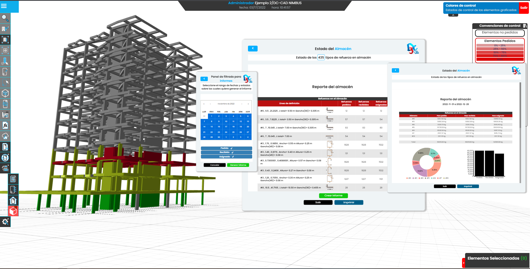Collapse the Colores de control panel chevron
This screenshot has width=530, height=269.
453,15
